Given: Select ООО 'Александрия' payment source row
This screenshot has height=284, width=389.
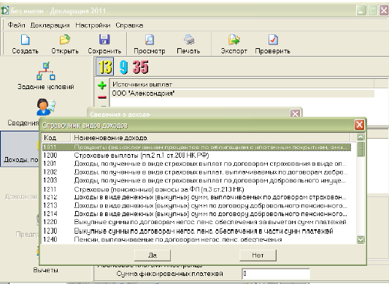Looking at the screenshot, I should [242, 93].
